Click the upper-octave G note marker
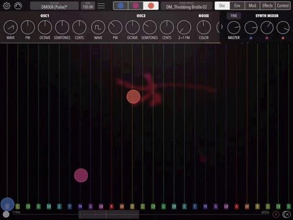 pyautogui.click(x=215, y=207)
